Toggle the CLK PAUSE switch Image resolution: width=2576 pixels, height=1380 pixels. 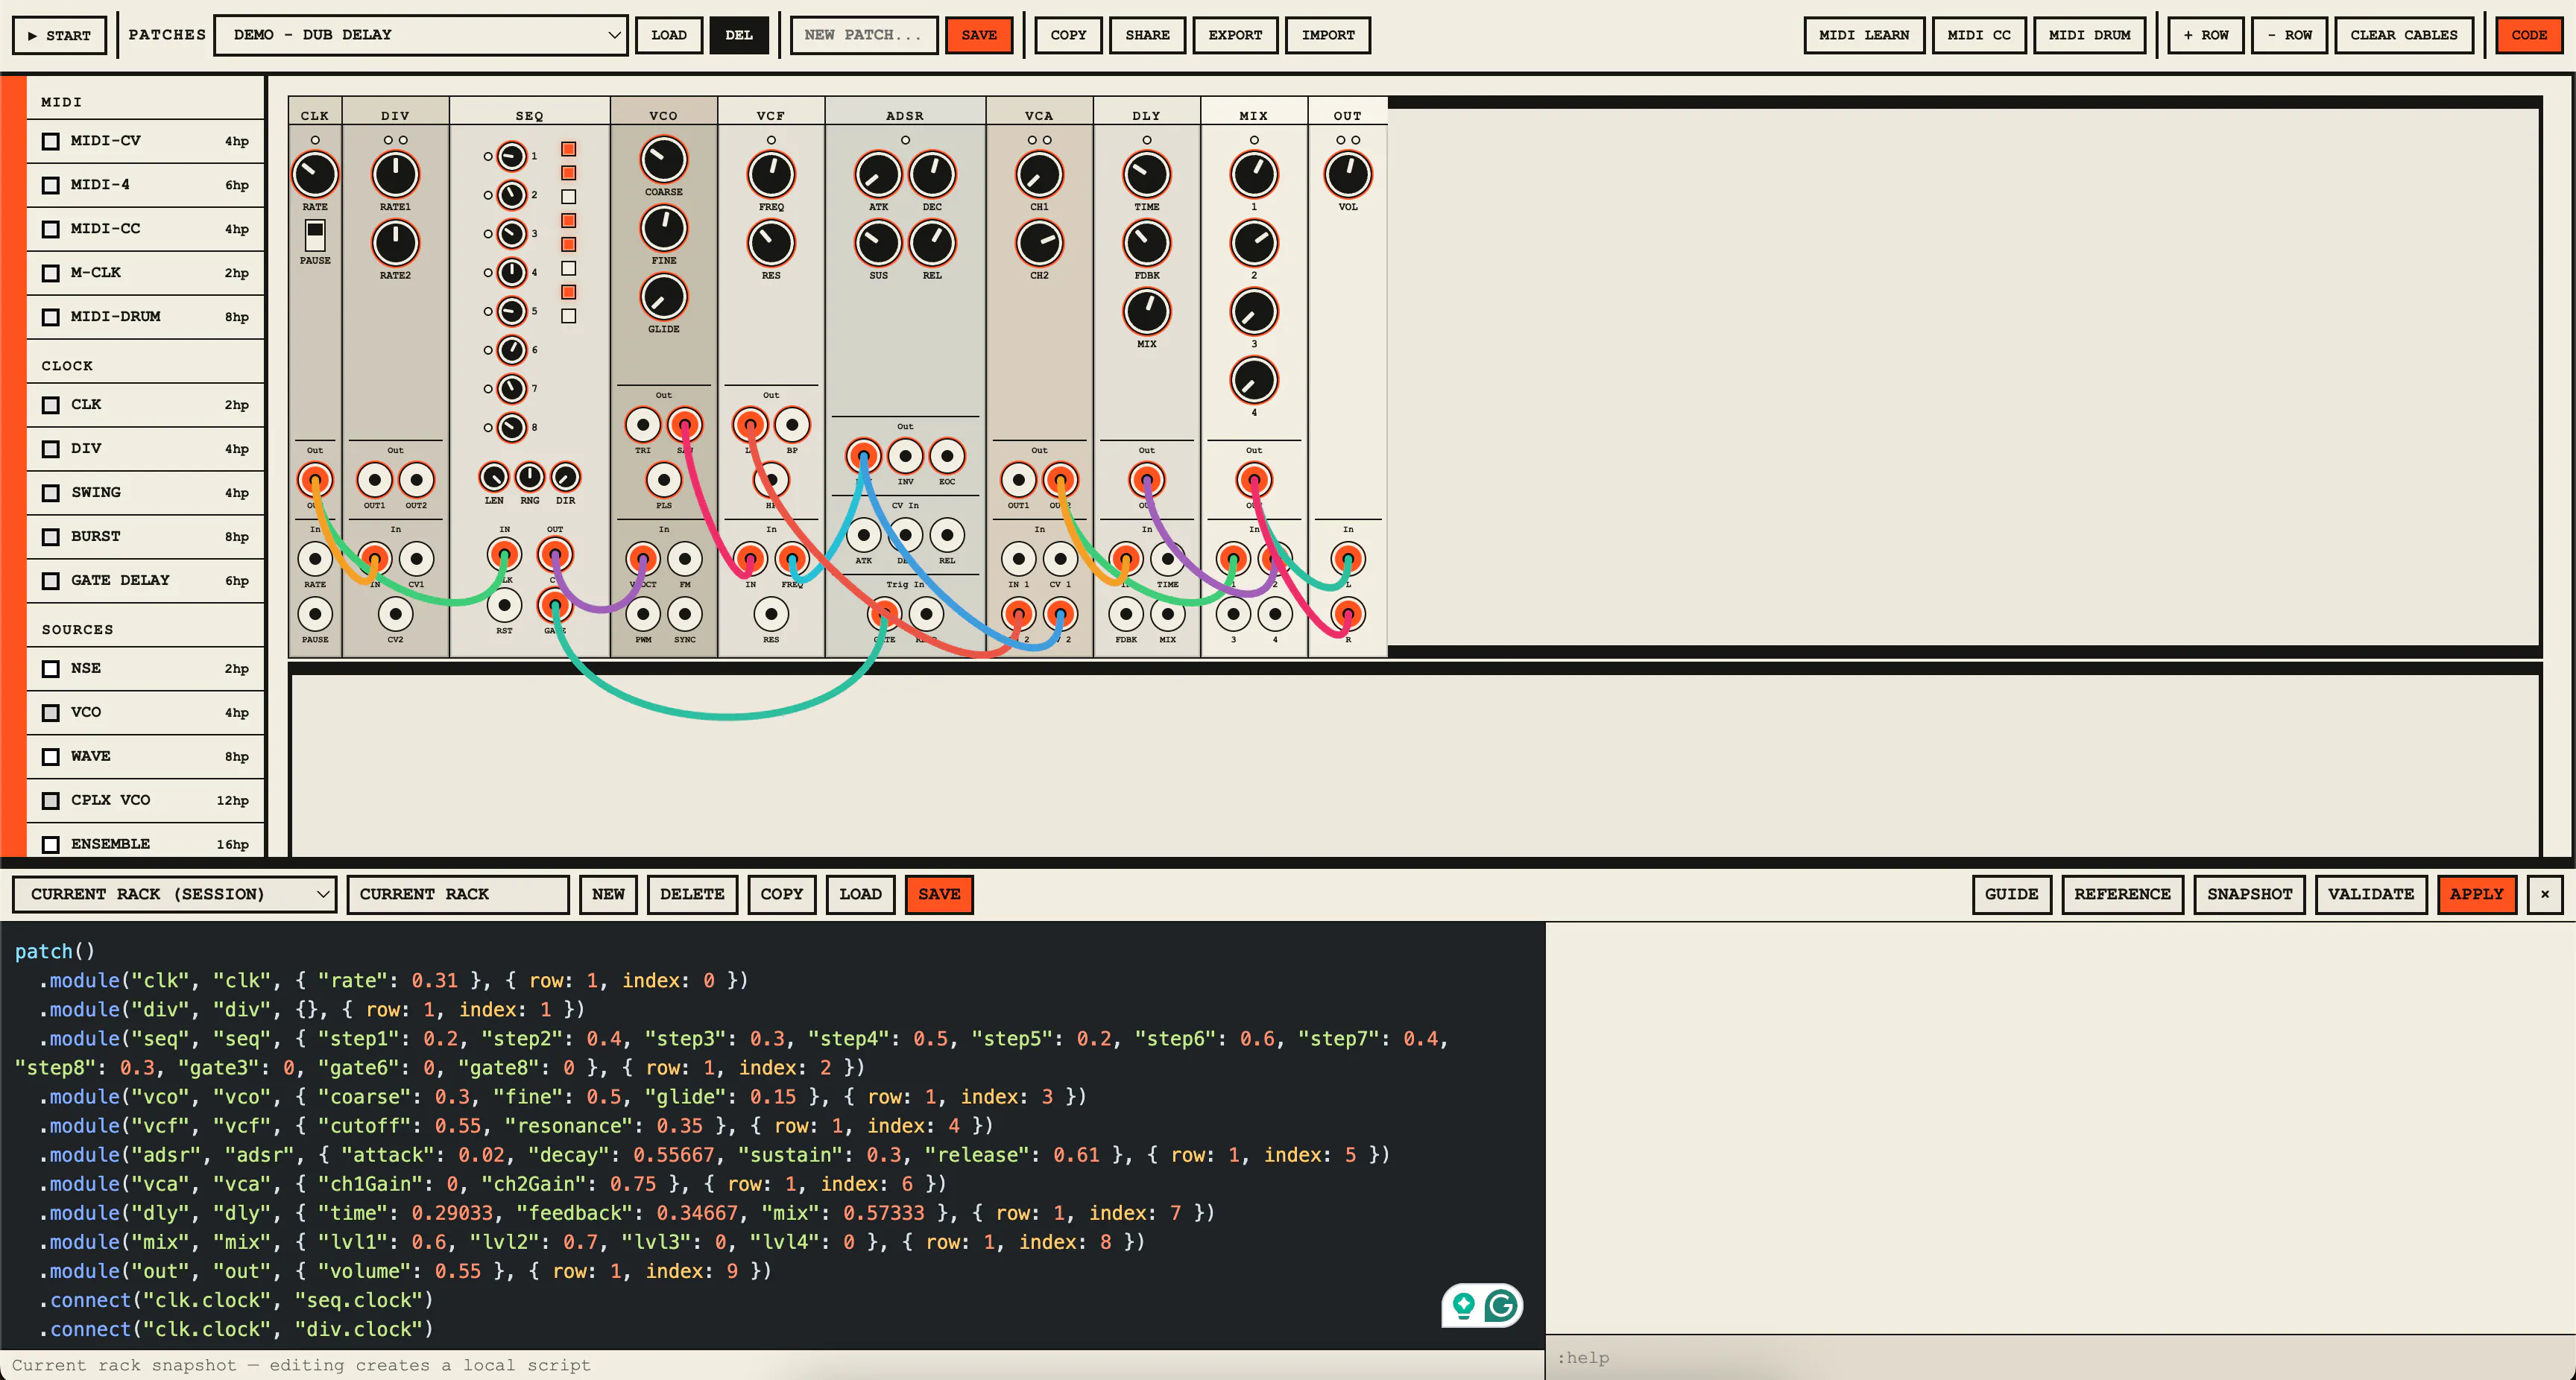(x=315, y=235)
